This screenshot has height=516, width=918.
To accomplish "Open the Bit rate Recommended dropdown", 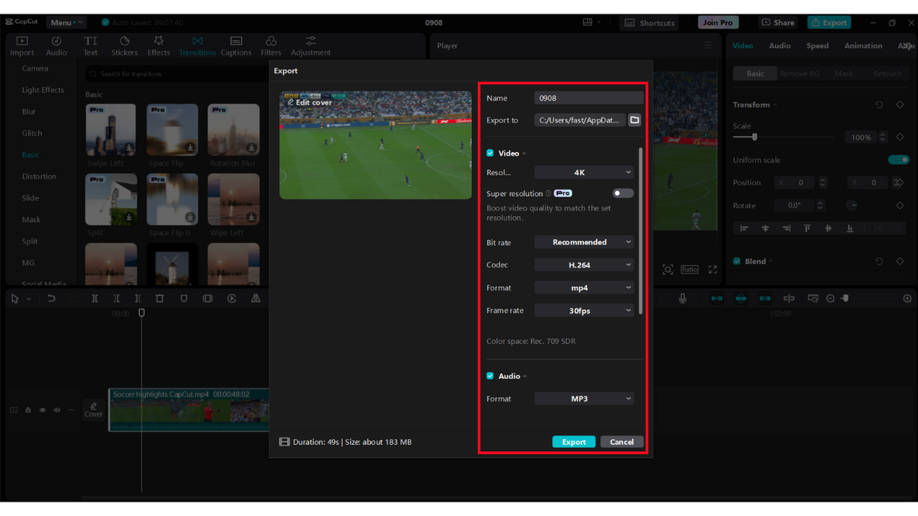I will click(x=584, y=242).
